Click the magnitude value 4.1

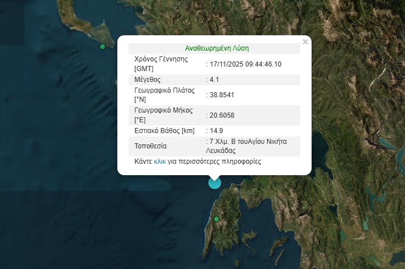[x=214, y=80]
